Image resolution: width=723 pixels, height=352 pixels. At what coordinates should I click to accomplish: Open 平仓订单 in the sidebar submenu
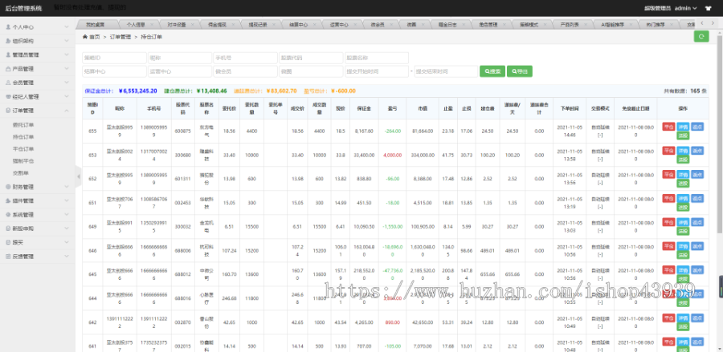point(23,149)
